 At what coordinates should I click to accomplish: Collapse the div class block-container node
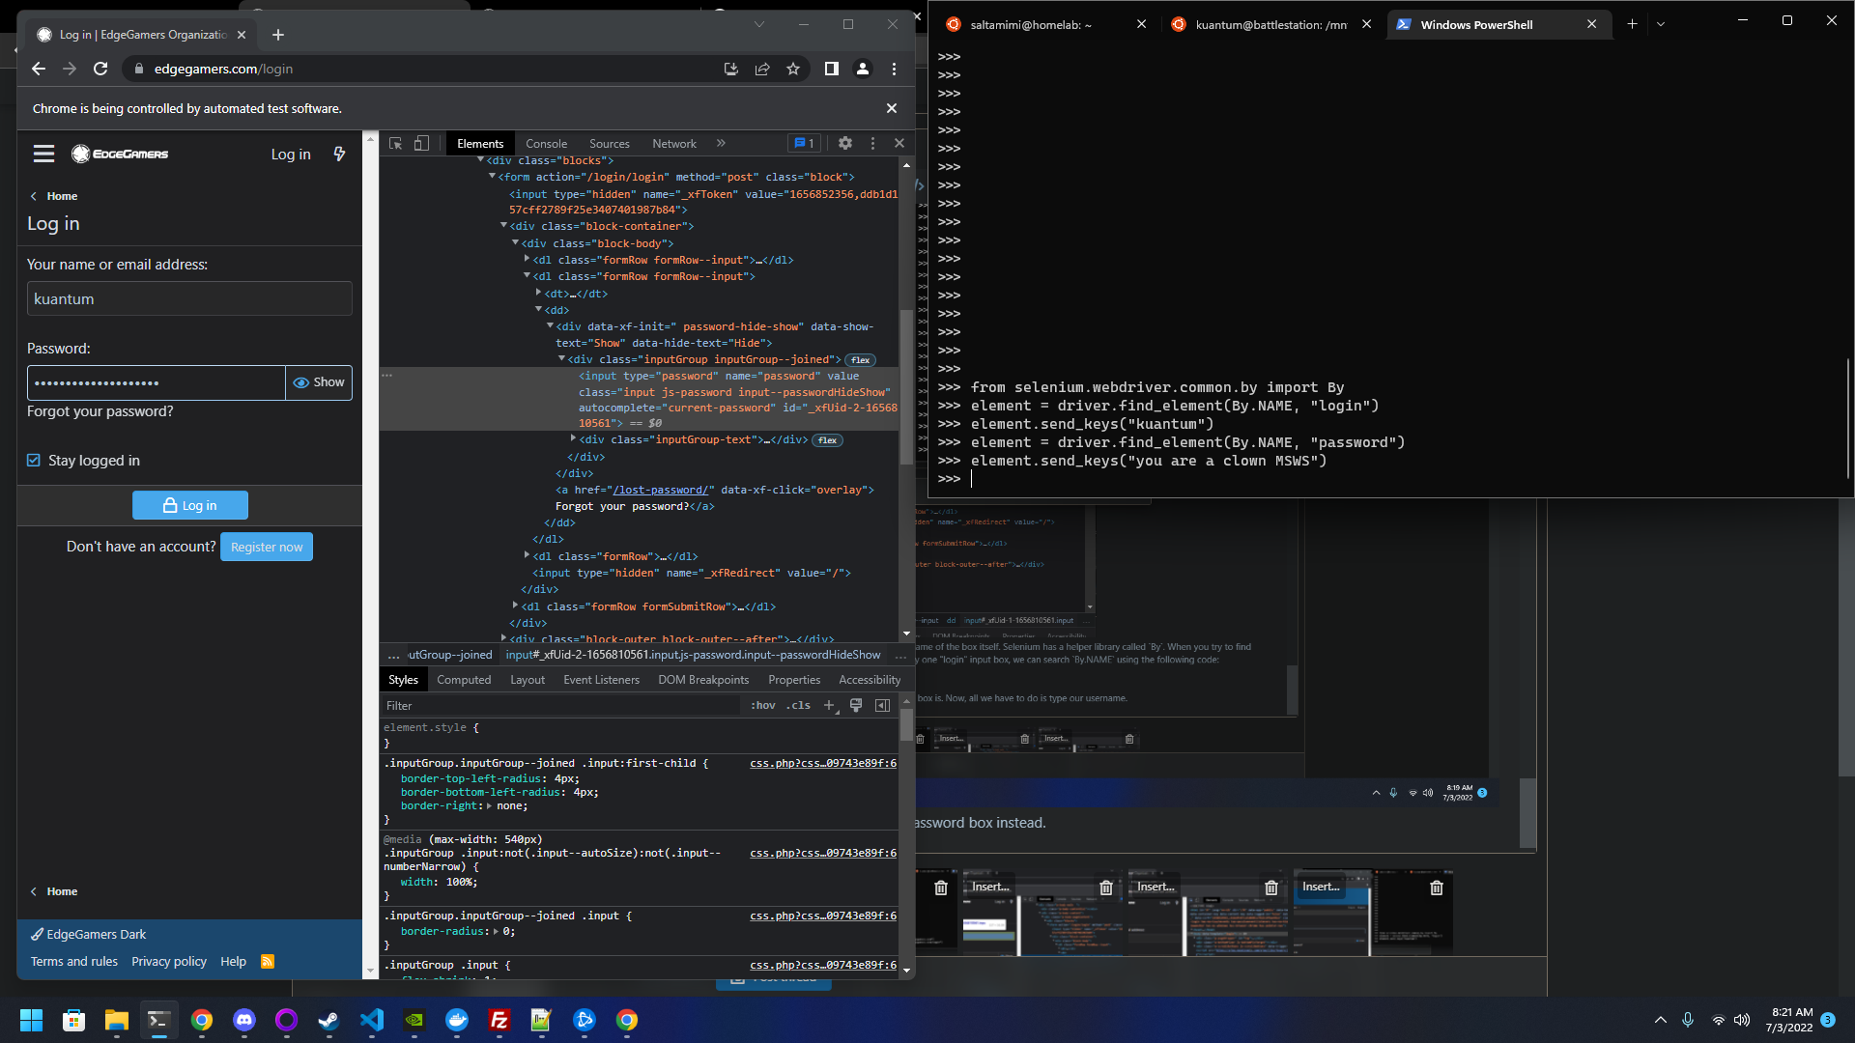503,226
